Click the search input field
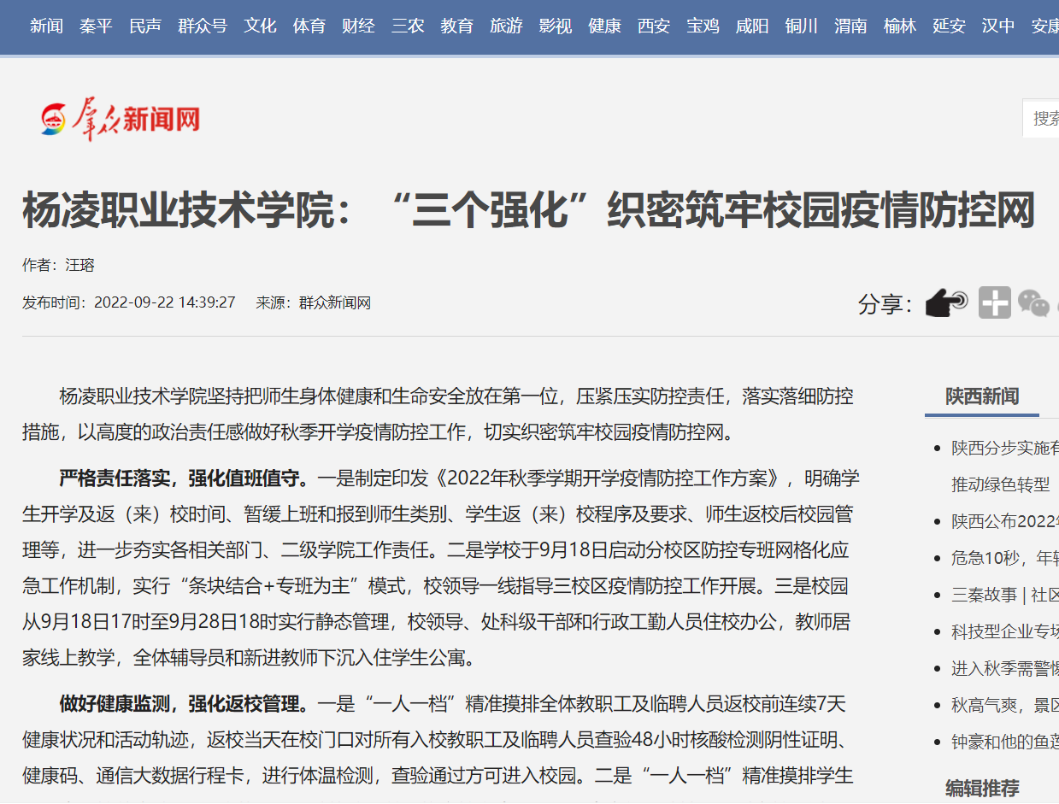Image resolution: width=1059 pixels, height=804 pixels. point(1043,119)
